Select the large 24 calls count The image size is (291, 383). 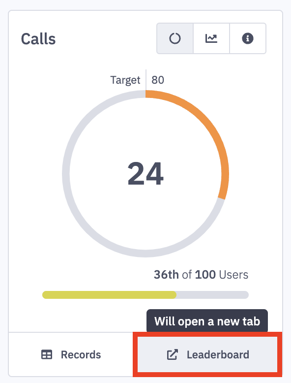145,174
